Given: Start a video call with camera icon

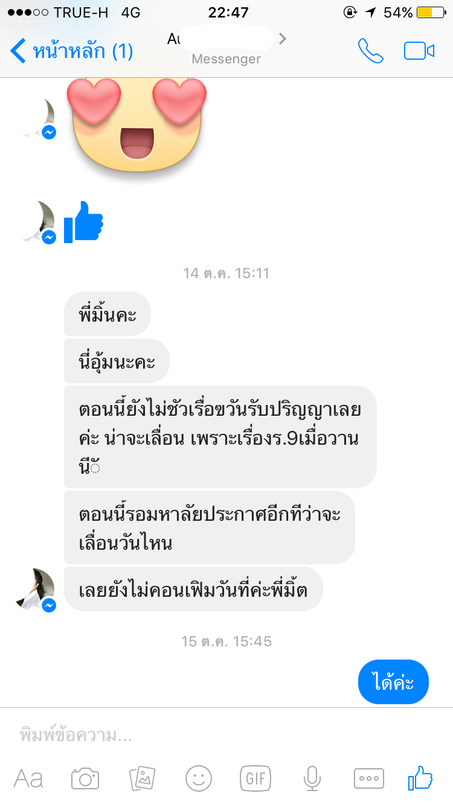Looking at the screenshot, I should click(x=419, y=51).
